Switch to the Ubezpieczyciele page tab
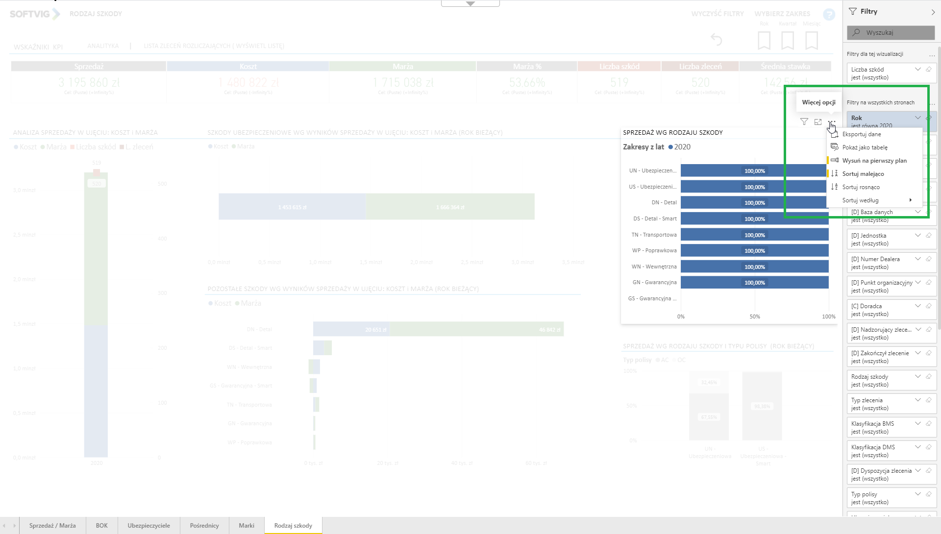The image size is (941, 534). (x=149, y=526)
